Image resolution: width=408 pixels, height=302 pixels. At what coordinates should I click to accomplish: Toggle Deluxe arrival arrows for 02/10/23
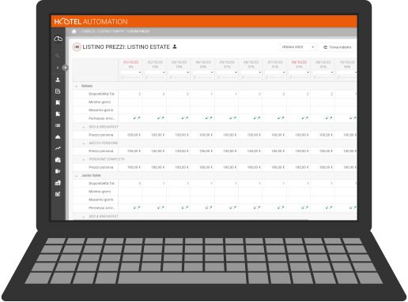click(x=161, y=118)
